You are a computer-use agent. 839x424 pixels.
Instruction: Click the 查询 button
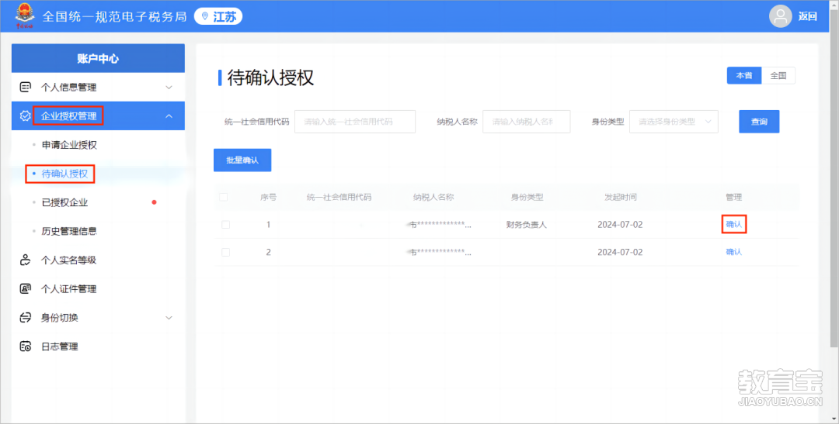pos(759,122)
